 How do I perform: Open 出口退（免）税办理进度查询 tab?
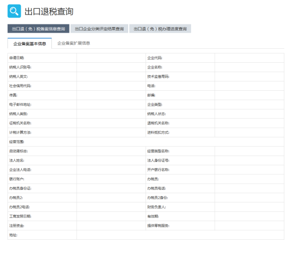[x=160, y=29]
